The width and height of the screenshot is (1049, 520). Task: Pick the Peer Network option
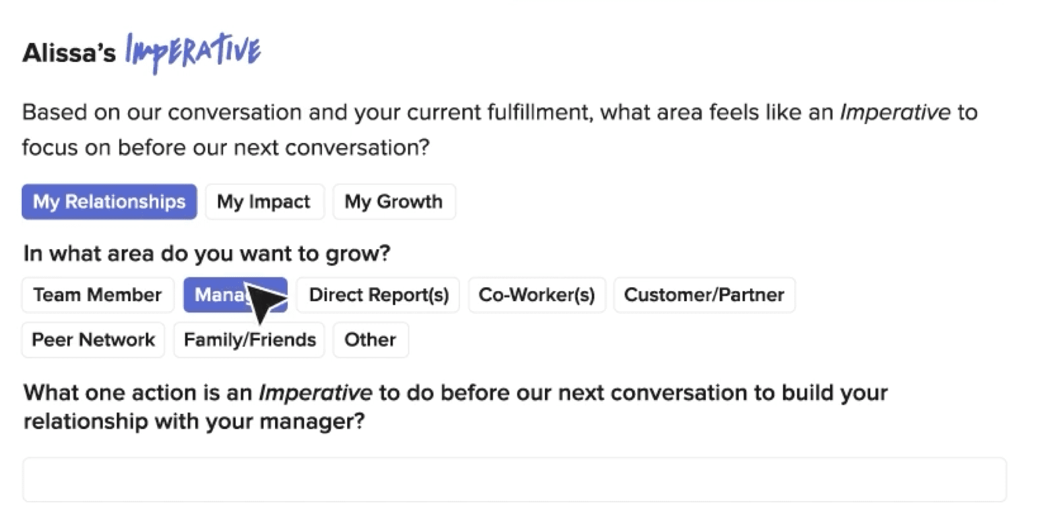coord(93,339)
